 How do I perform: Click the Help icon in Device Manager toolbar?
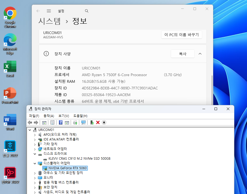(61, 122)
